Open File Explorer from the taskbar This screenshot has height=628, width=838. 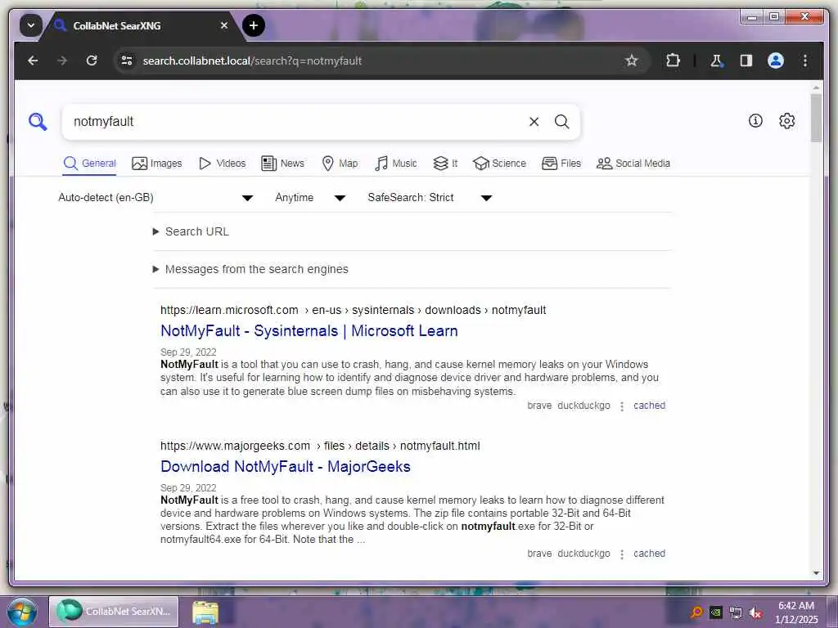[205, 612]
